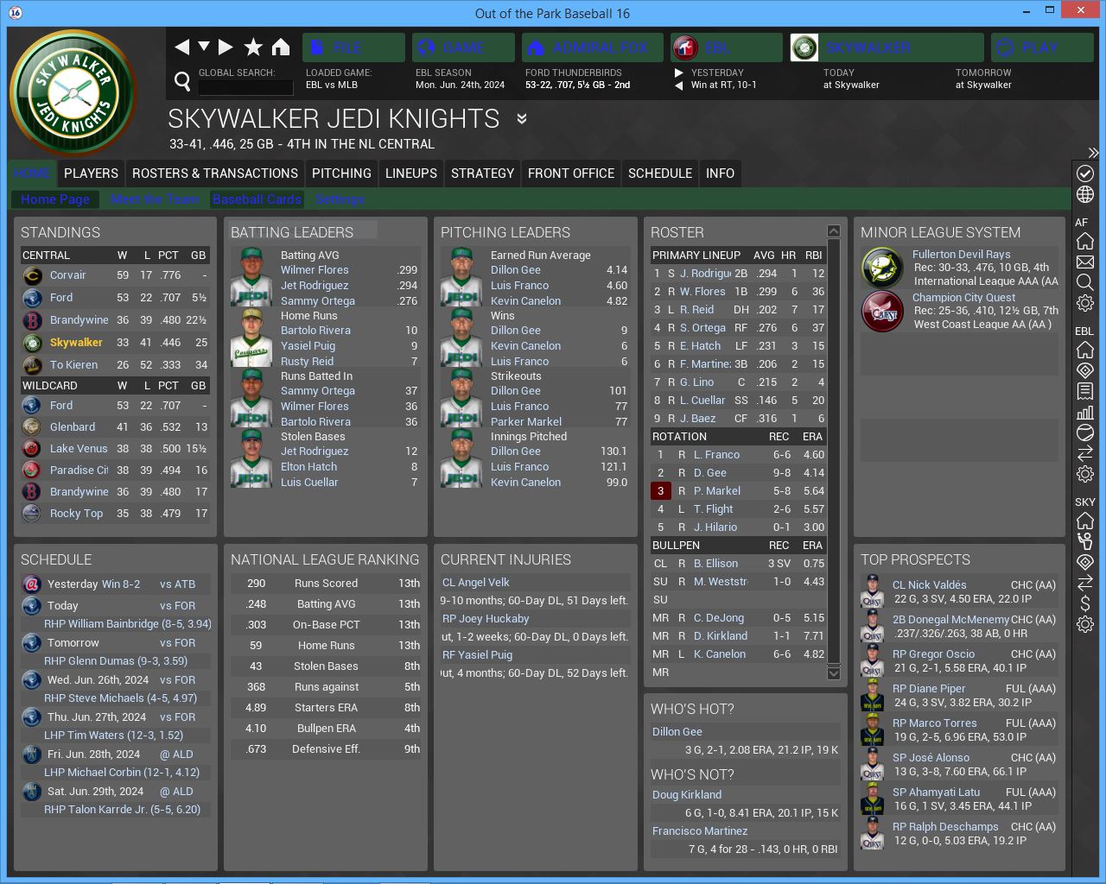Viewport: 1106px width, 884px height.
Task: Click the player figure icon under SKY
Action: pos(1085,541)
